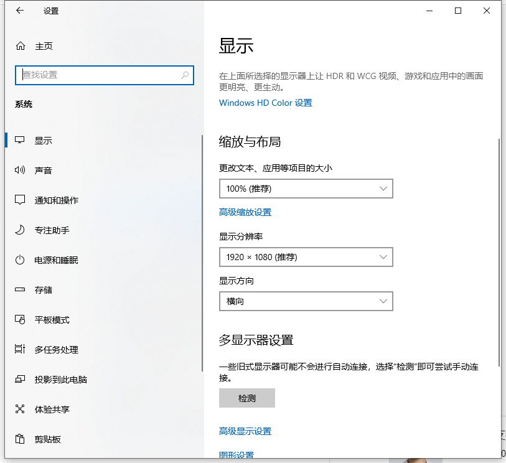Open Windows HD Color 设置 link
The width and height of the screenshot is (506, 463).
(265, 103)
